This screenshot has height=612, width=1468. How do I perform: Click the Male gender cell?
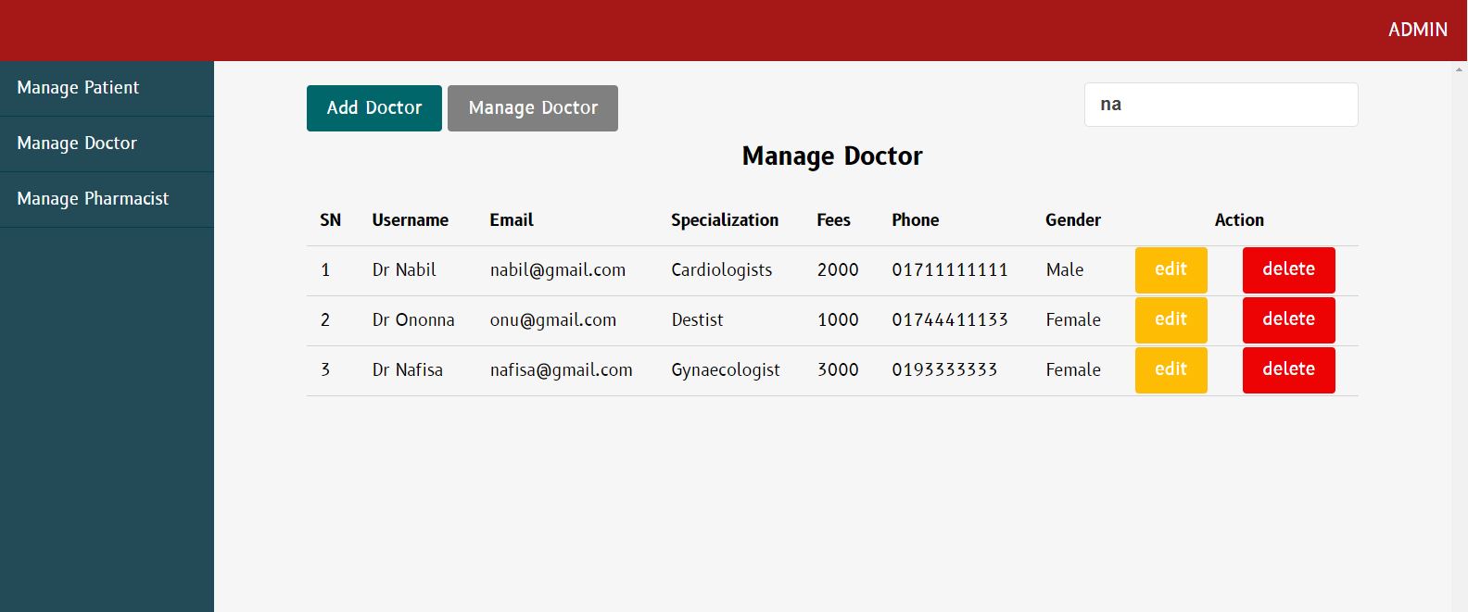[1065, 270]
